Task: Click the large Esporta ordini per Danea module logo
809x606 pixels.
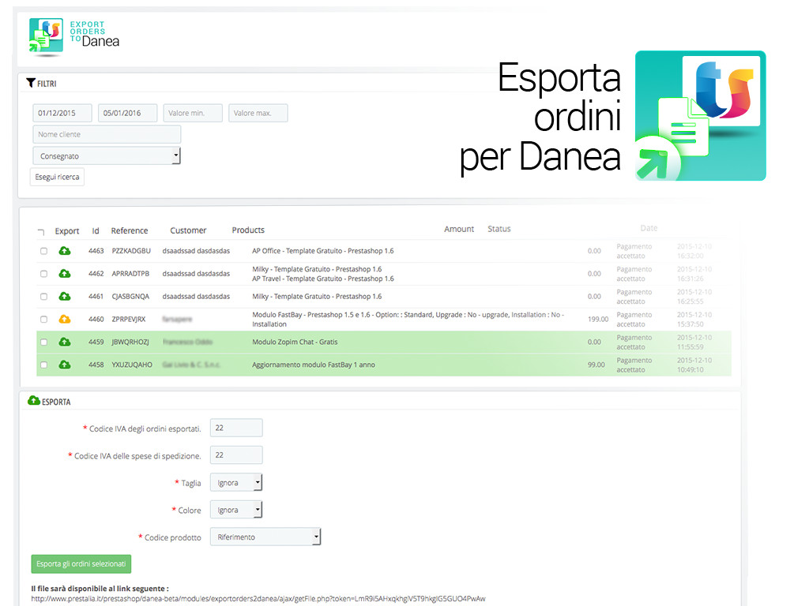Action: 700,115
